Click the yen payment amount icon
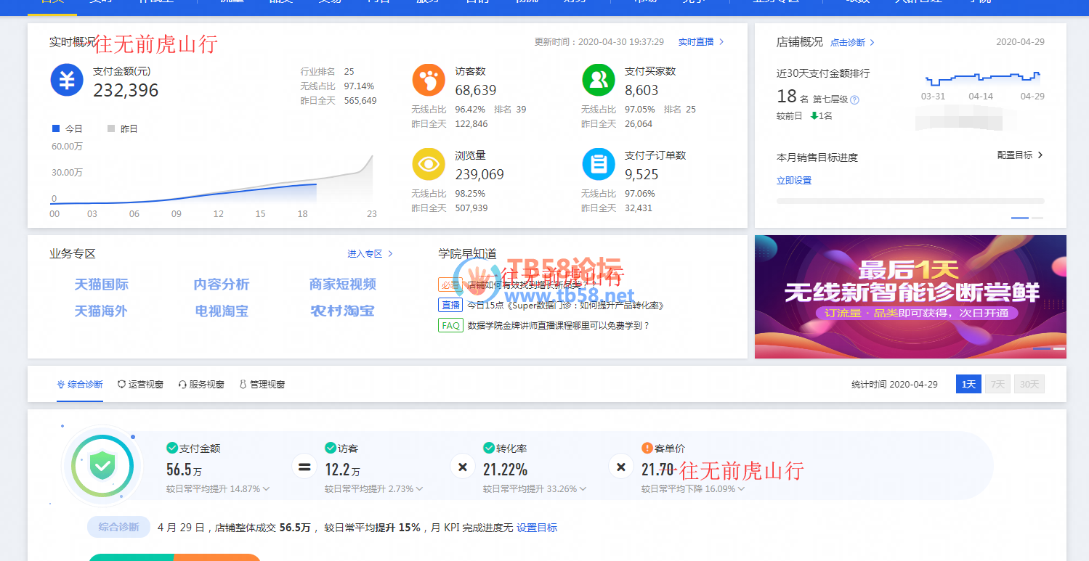The height and width of the screenshot is (561, 1089). [67, 80]
